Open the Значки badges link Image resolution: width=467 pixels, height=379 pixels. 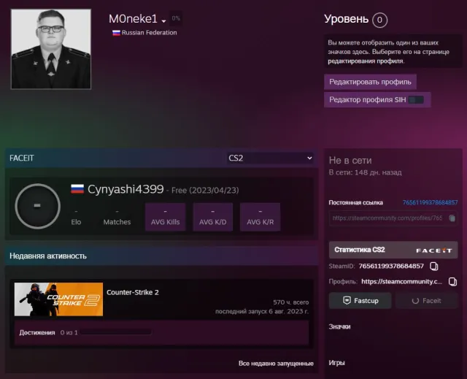coord(339,327)
